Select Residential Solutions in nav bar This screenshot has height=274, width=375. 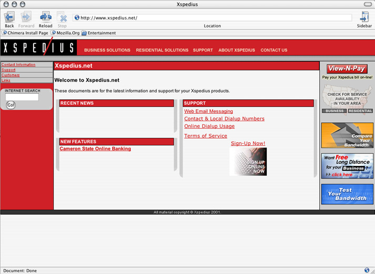[162, 50]
